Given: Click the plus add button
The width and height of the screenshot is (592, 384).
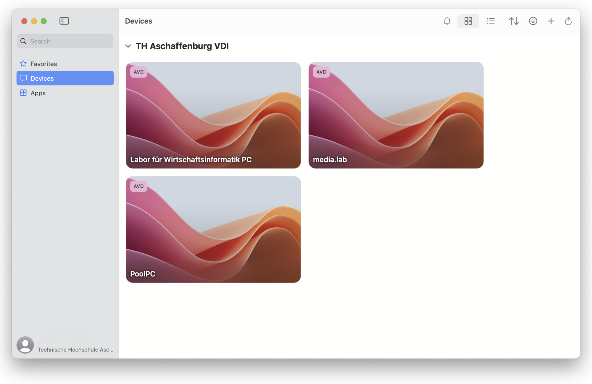Looking at the screenshot, I should (551, 21).
